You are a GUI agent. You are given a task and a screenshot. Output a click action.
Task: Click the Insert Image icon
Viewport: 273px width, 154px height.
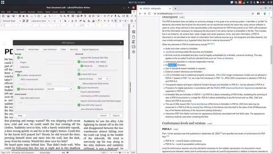tap(78, 16)
